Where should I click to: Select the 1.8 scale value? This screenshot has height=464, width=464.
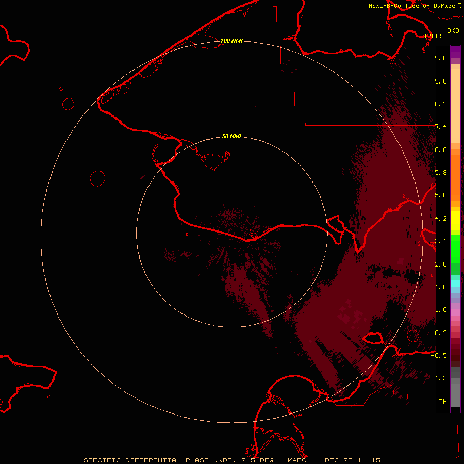tap(441, 287)
